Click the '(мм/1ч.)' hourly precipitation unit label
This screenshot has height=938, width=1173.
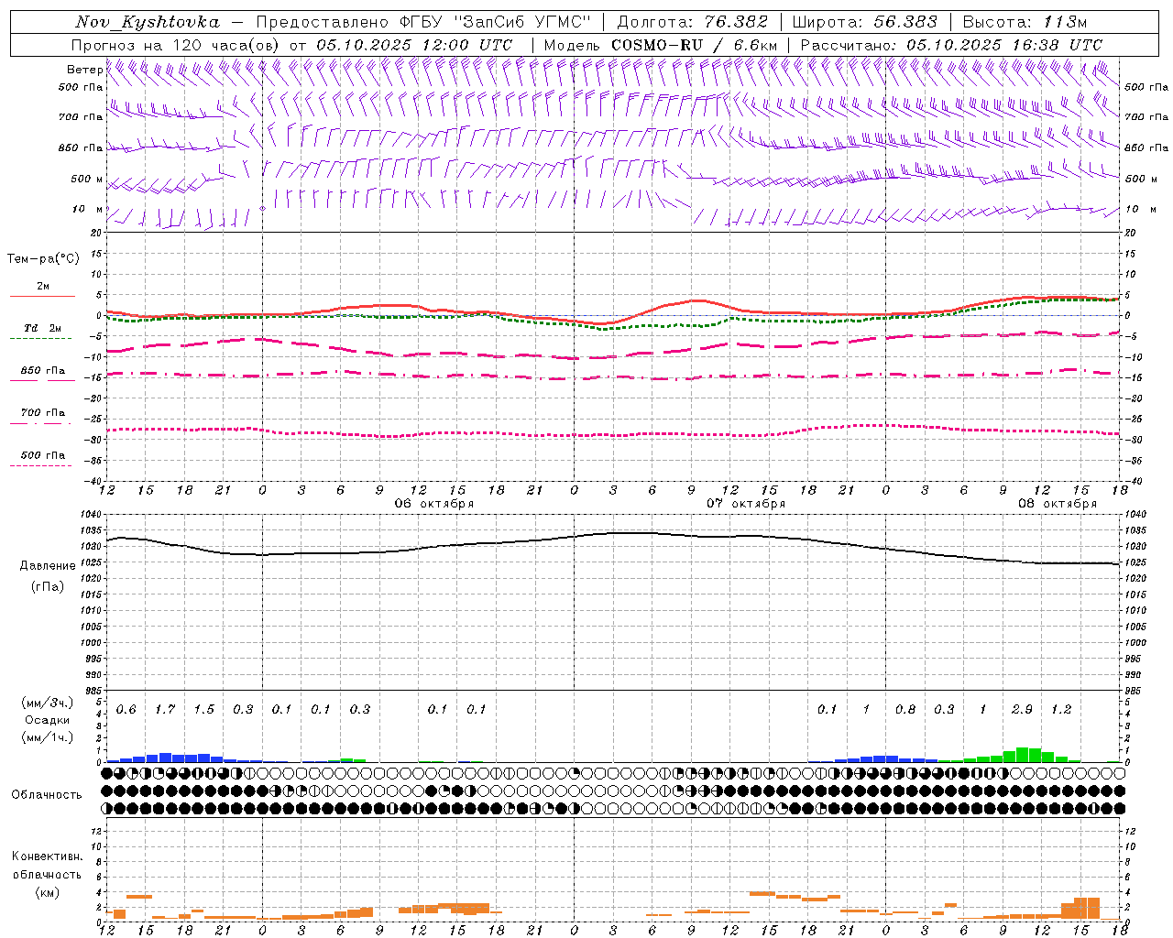pyautogui.click(x=48, y=737)
